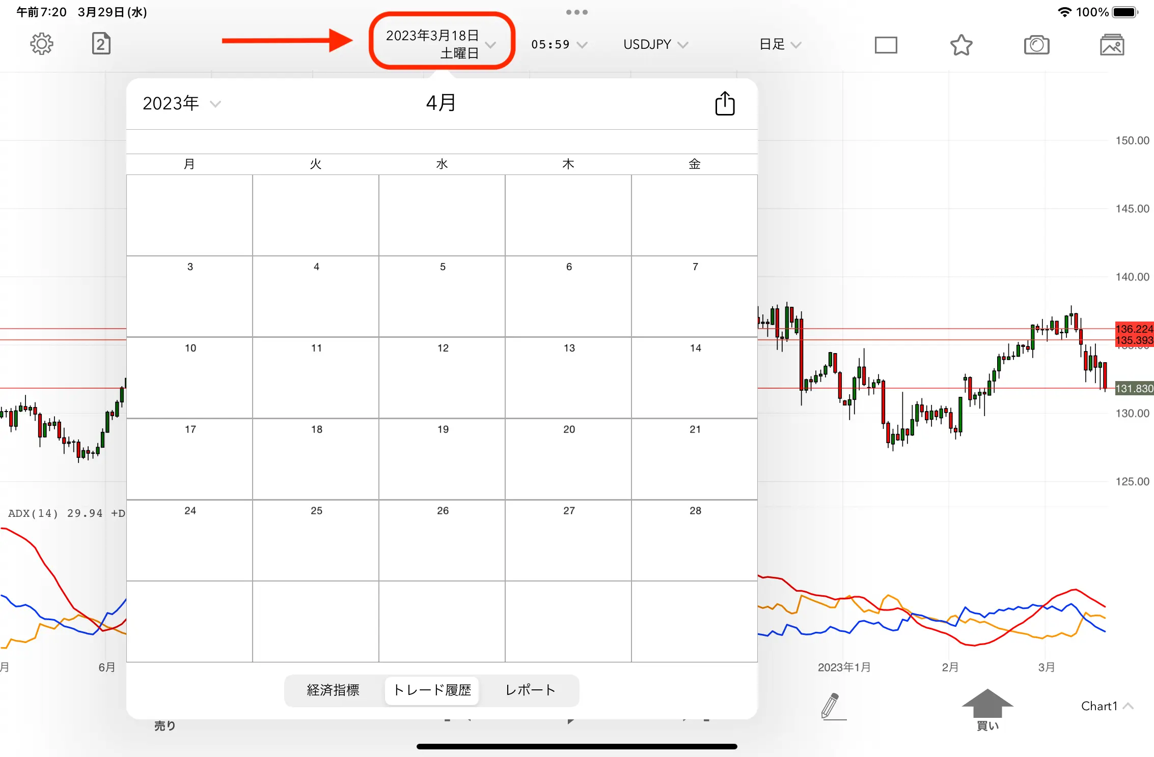The image size is (1154, 757).
Task: Share the calendar with share icon
Action: coord(725,103)
